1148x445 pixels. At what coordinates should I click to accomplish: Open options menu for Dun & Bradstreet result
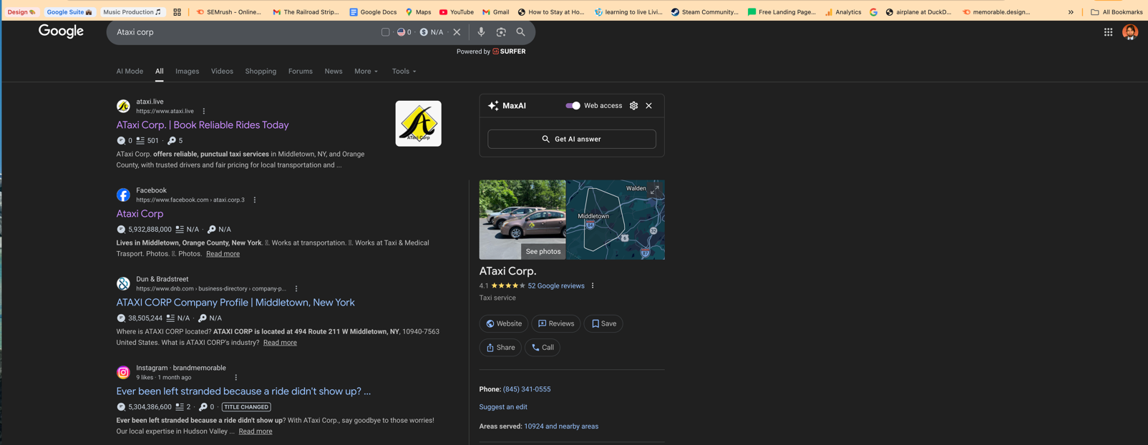[296, 288]
